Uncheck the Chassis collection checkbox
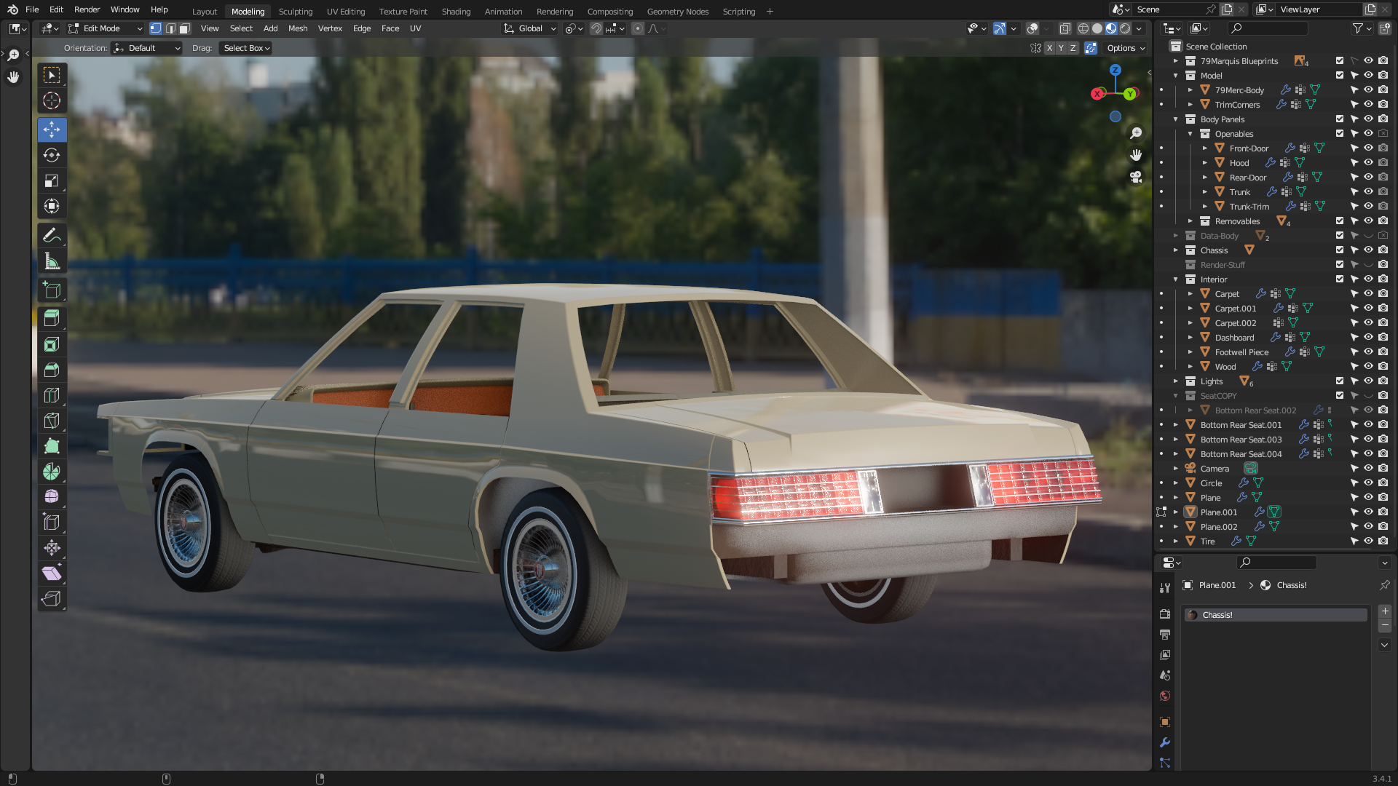 (1340, 250)
